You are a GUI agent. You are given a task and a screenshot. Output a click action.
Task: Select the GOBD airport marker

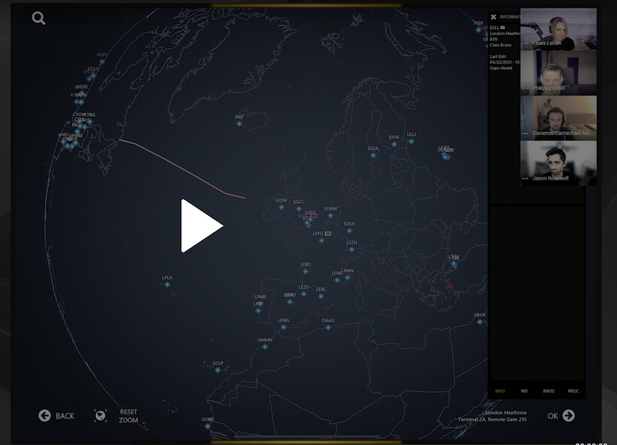point(208,426)
